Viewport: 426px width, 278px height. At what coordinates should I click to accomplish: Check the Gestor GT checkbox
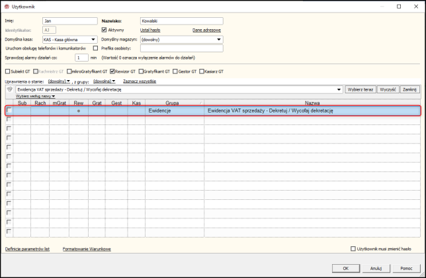point(175,71)
